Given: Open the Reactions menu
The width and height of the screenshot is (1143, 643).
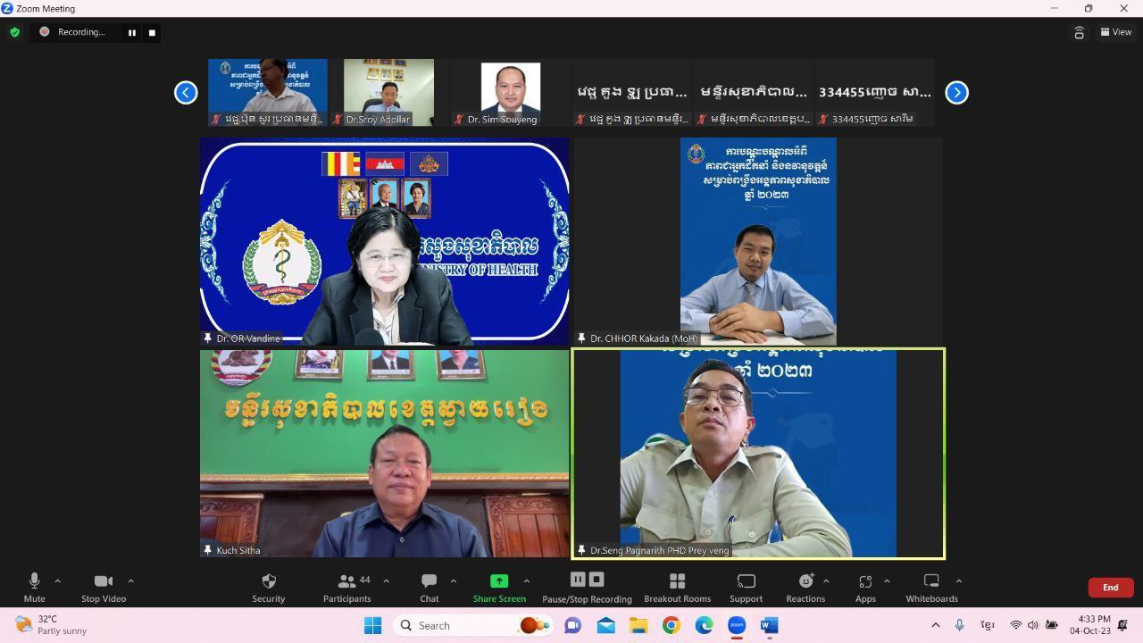Looking at the screenshot, I should point(805,582).
